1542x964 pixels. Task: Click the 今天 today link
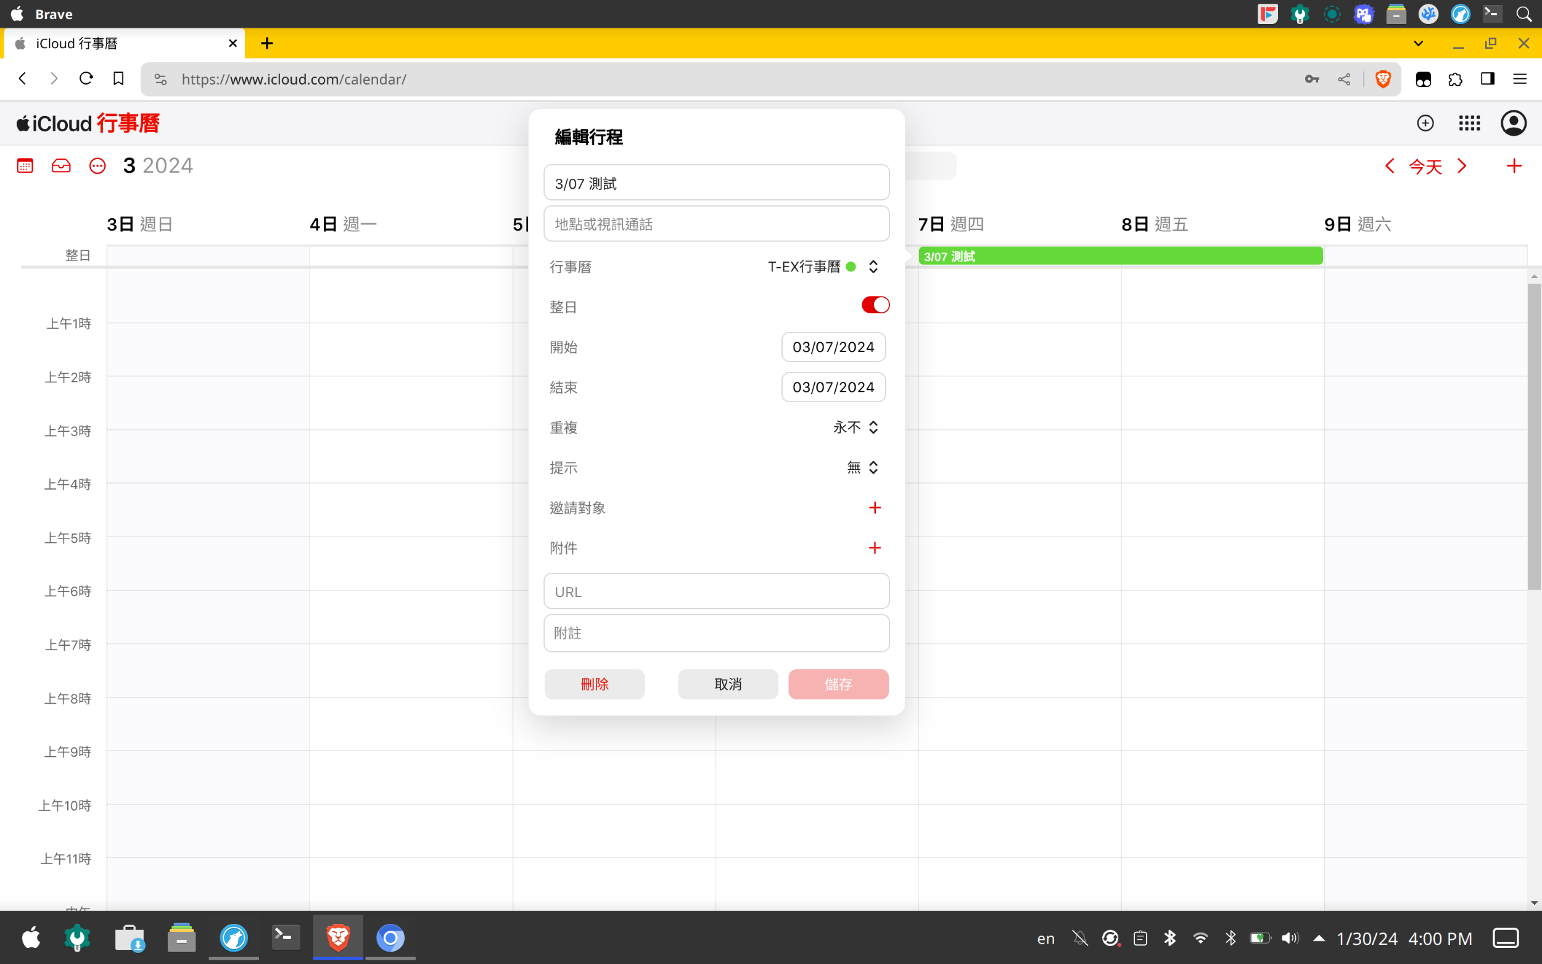click(x=1425, y=166)
